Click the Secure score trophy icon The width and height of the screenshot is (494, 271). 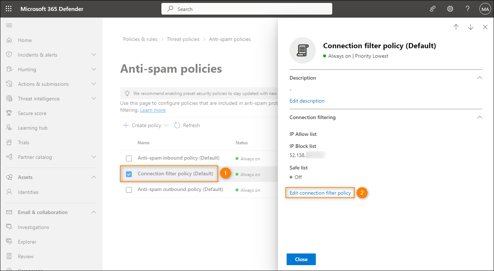point(9,113)
